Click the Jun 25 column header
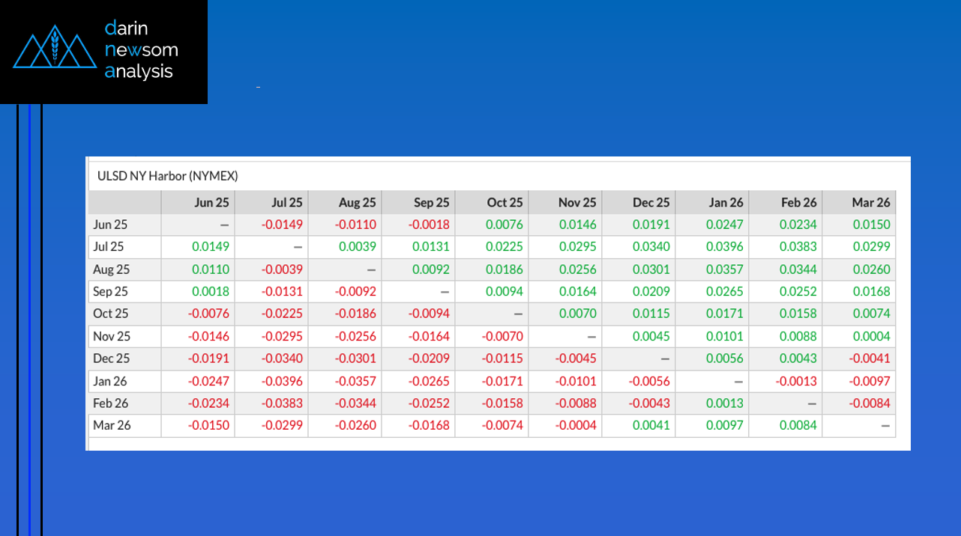 coord(212,202)
